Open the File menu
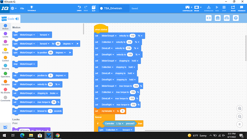 click(22, 8)
